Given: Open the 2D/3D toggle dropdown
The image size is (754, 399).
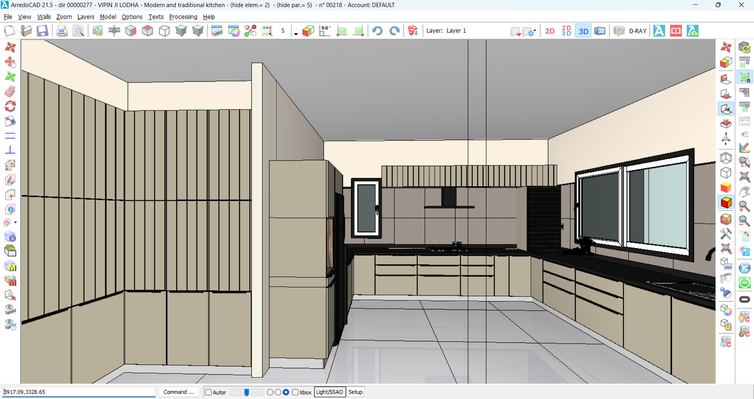Looking at the screenshot, I should (x=566, y=31).
